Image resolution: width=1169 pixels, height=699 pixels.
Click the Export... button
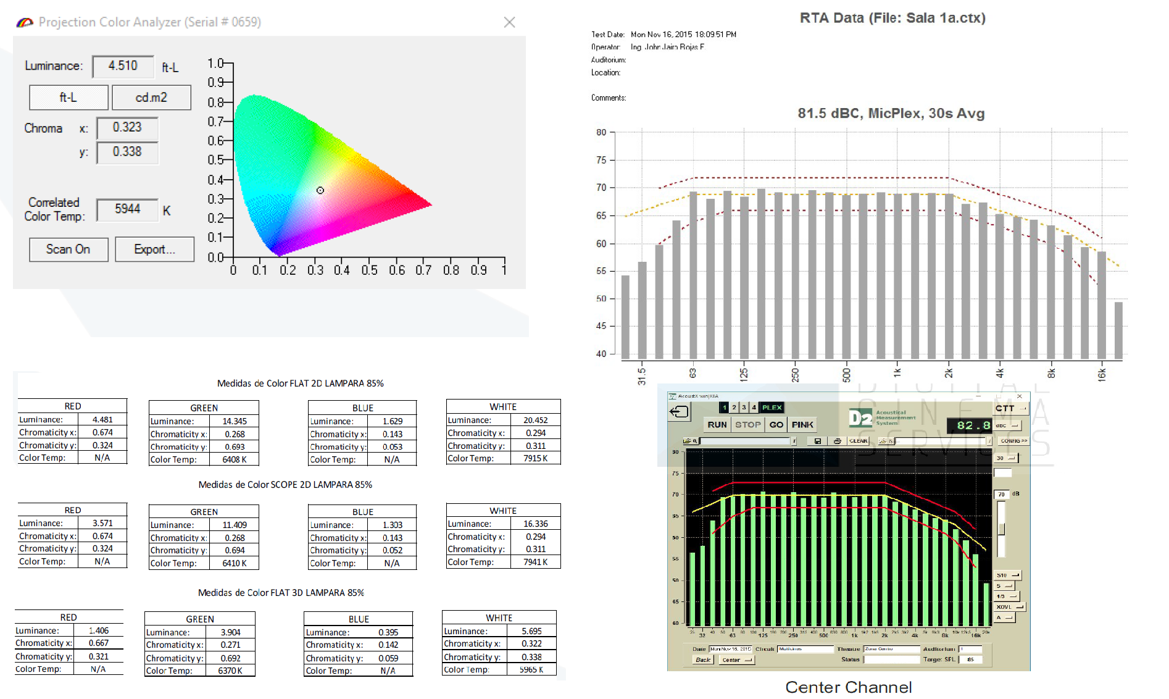tap(155, 249)
